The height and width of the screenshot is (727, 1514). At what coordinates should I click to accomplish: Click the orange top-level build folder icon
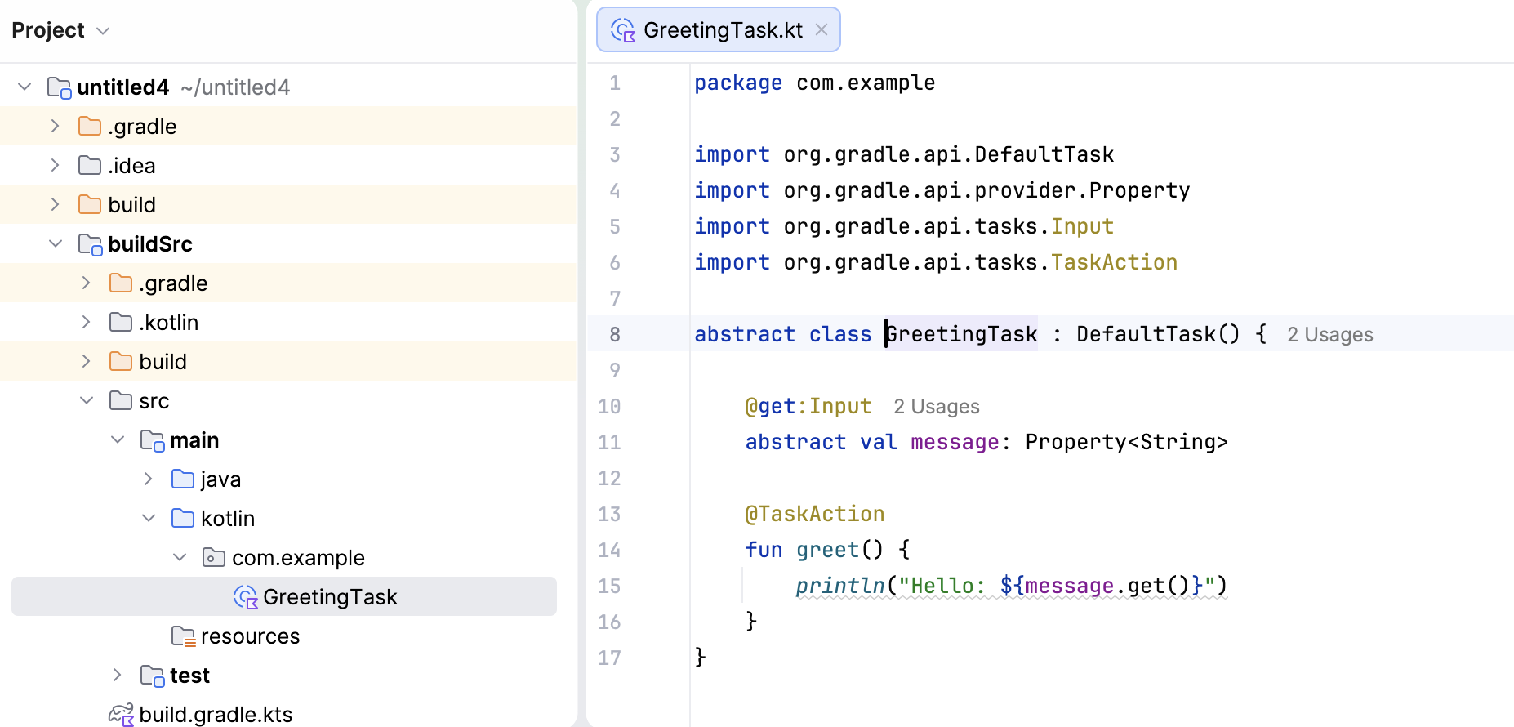[x=90, y=204]
